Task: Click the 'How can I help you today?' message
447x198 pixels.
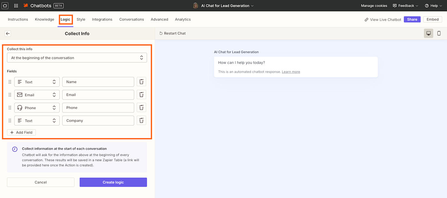Action: point(242,63)
